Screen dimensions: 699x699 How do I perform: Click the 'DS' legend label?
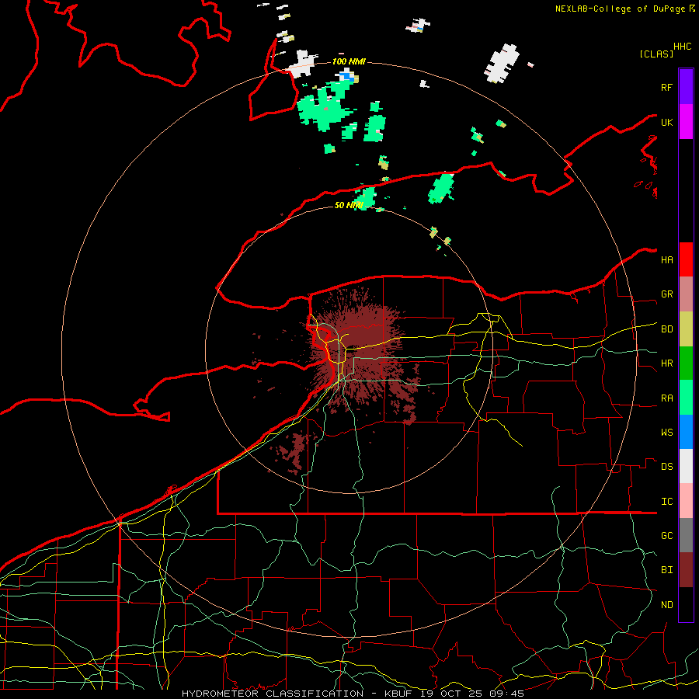[666, 467]
